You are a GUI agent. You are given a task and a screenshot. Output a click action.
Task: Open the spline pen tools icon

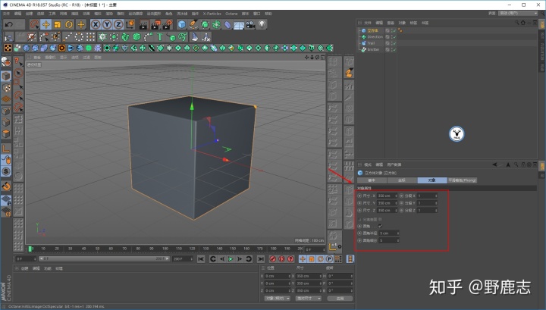click(193, 24)
